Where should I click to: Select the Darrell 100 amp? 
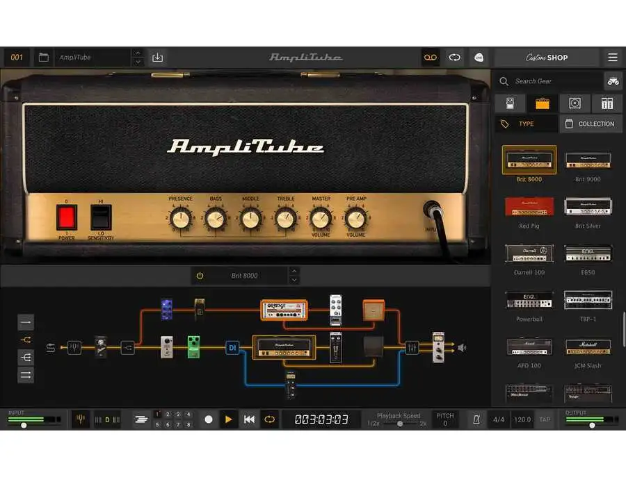point(529,253)
